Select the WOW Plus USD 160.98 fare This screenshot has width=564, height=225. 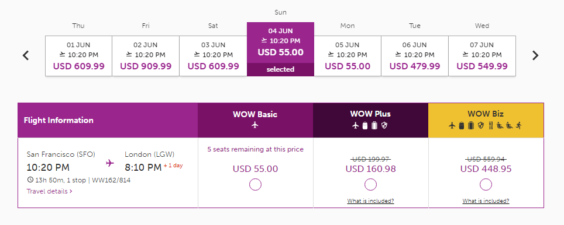pyautogui.click(x=370, y=185)
